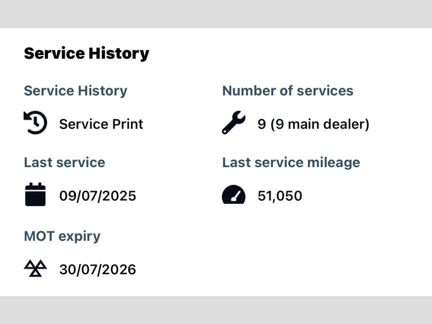Click the MOT expiry label
The width and height of the screenshot is (432, 324).
(x=62, y=236)
